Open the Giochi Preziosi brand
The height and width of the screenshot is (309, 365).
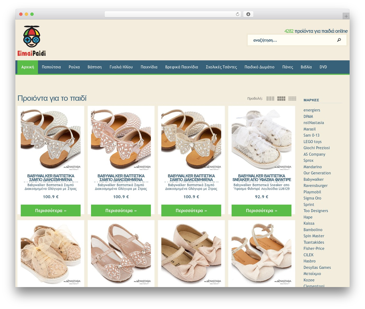coord(317,148)
